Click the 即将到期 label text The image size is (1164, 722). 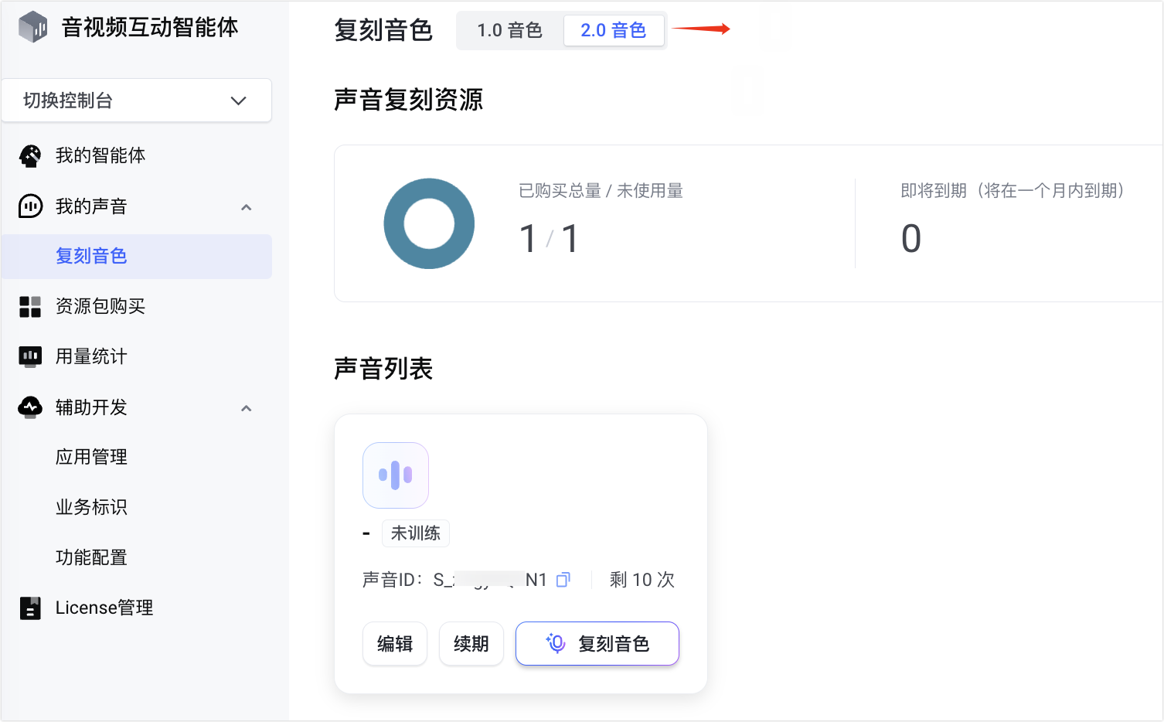point(1013,191)
